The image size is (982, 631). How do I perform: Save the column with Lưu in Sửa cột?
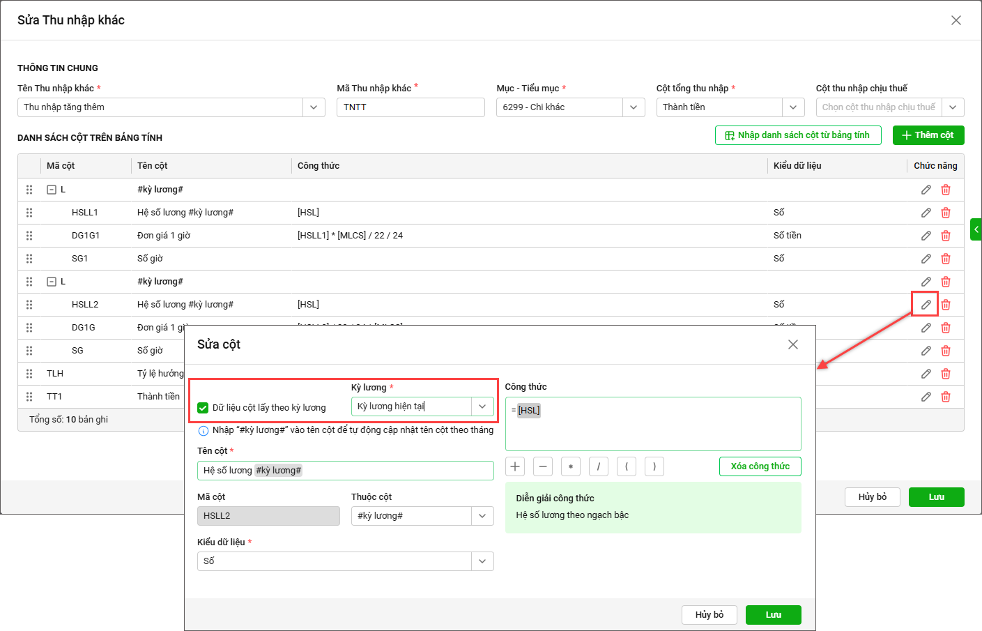(x=773, y=615)
